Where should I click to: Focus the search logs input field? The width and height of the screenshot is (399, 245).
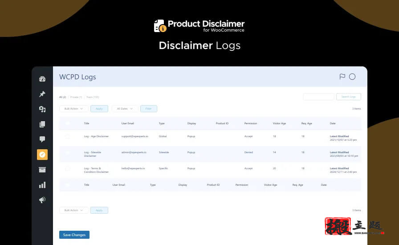click(318, 97)
